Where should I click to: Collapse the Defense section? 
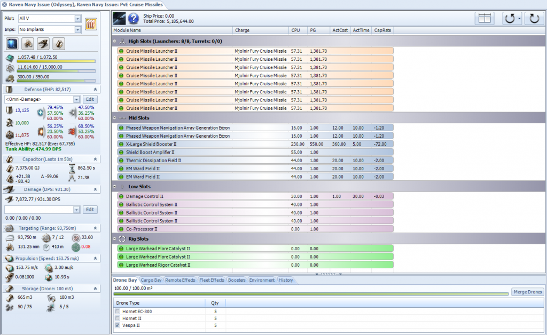tap(95, 90)
